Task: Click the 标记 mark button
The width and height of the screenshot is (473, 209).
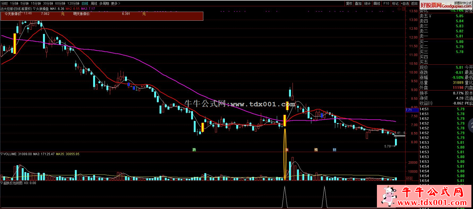Action: [395, 3]
